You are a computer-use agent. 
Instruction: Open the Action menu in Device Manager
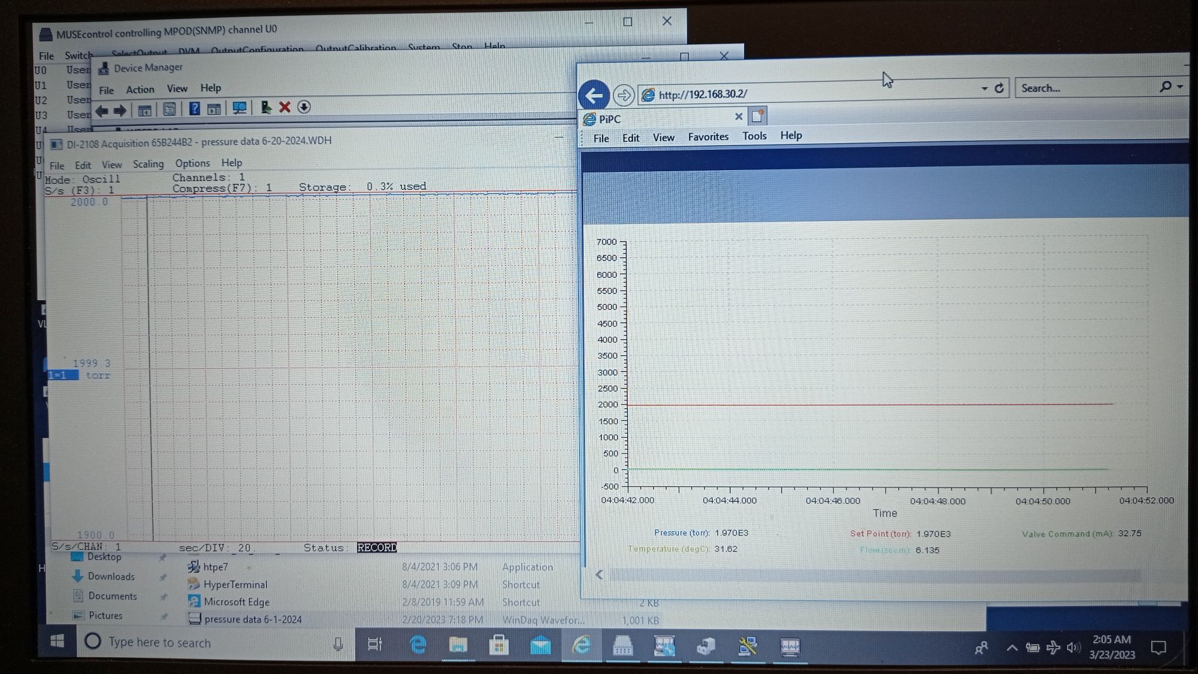pyautogui.click(x=140, y=90)
